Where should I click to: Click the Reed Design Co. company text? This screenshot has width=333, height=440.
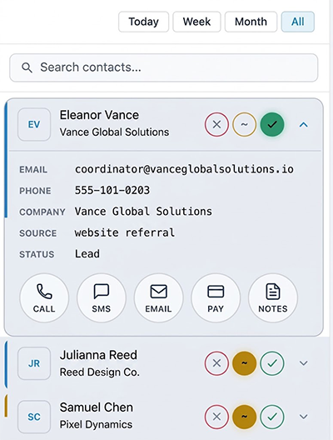(x=100, y=372)
